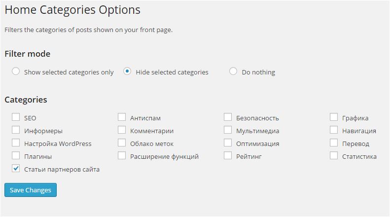Choose 'Hide selected categories' filter mode
The image size is (390, 217).
pos(127,72)
